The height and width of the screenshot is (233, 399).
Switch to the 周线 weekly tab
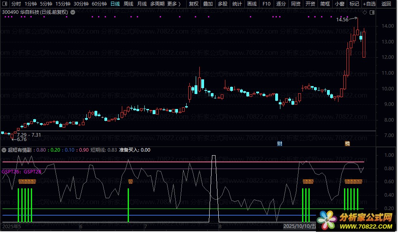pos(129,4)
